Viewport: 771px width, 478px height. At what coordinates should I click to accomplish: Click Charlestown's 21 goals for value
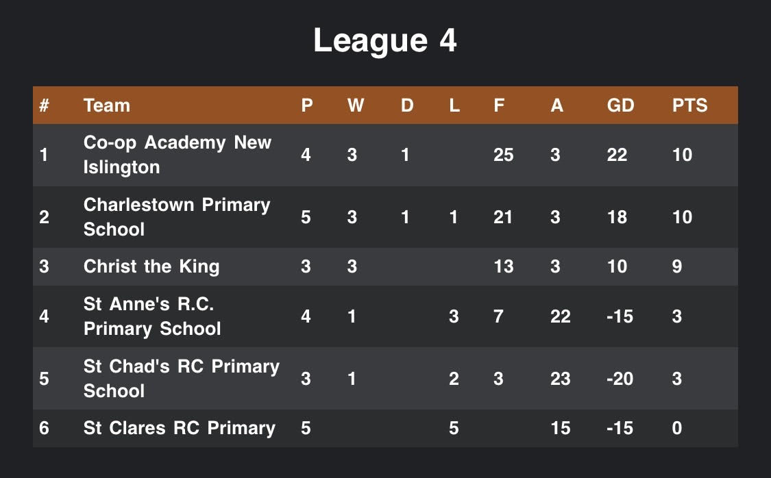[503, 217]
